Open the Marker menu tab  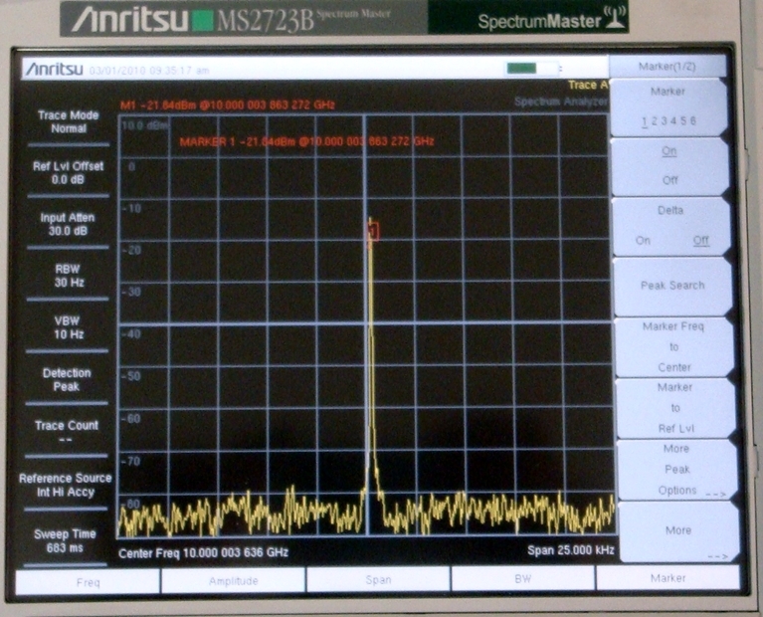668,578
